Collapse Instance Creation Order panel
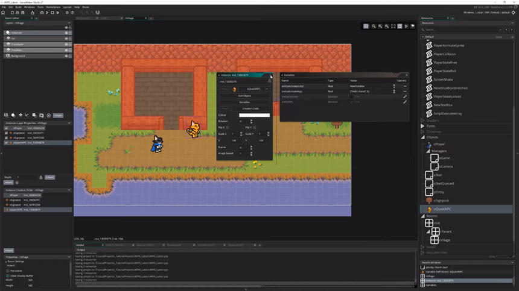519x291 pixels. pos(69,190)
